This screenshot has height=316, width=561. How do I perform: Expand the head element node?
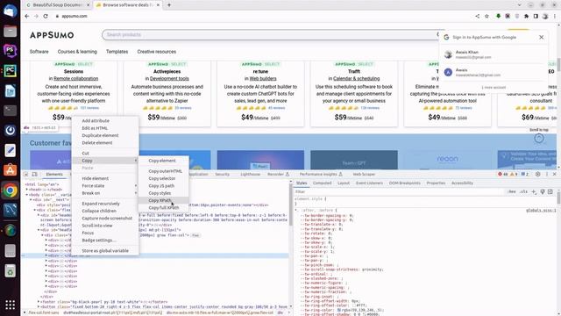27,190
